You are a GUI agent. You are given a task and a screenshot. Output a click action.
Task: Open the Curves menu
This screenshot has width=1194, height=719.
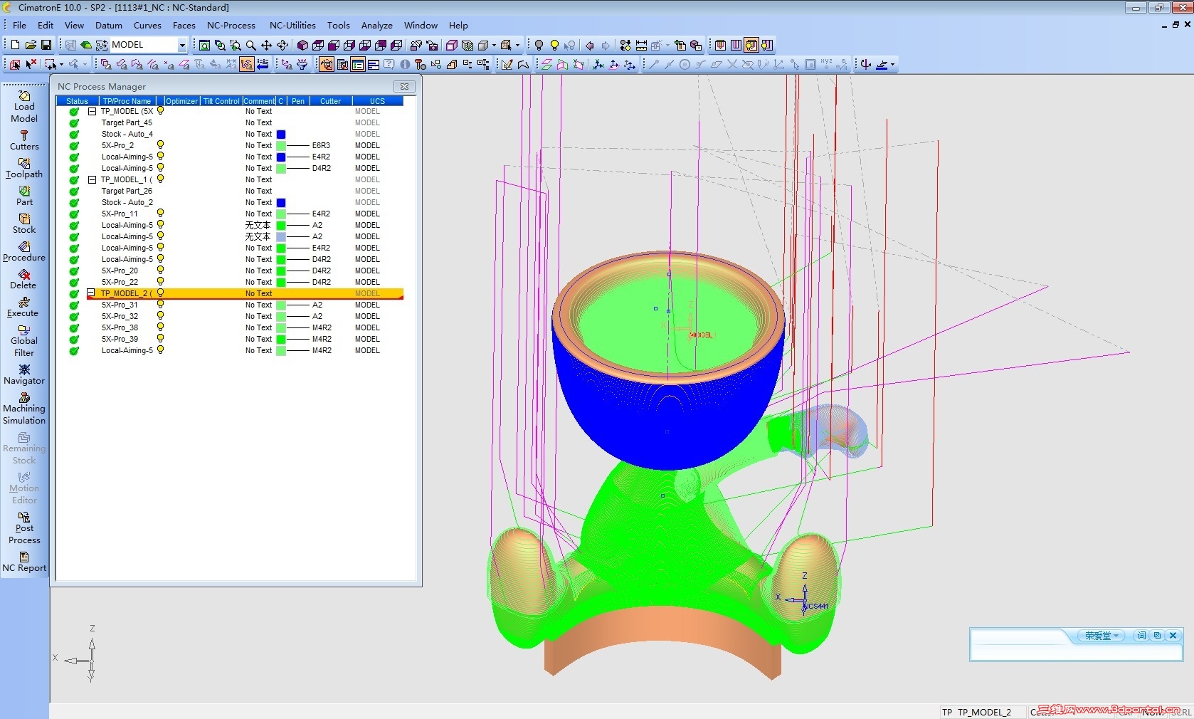coord(147,25)
